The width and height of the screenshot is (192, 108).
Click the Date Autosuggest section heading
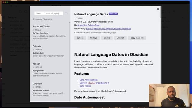[89, 97]
